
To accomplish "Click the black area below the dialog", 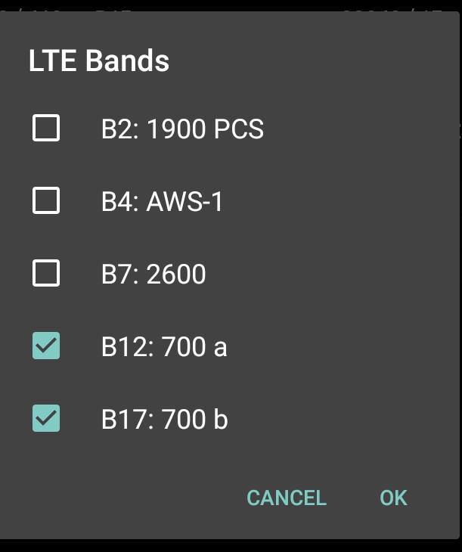I will 227,545.
